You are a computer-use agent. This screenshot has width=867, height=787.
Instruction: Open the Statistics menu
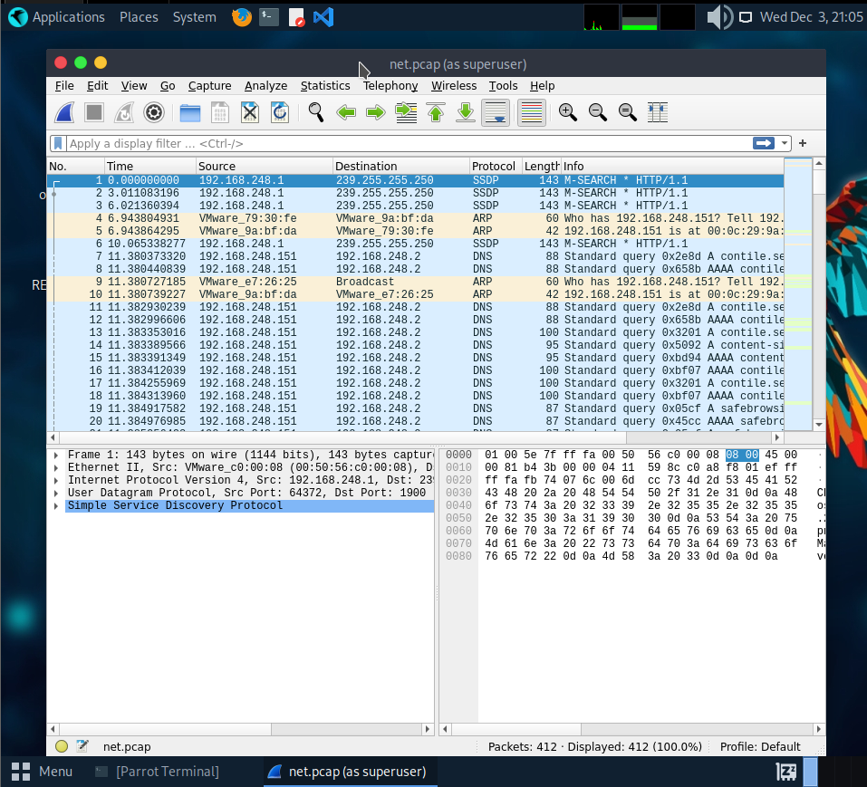[x=324, y=86]
